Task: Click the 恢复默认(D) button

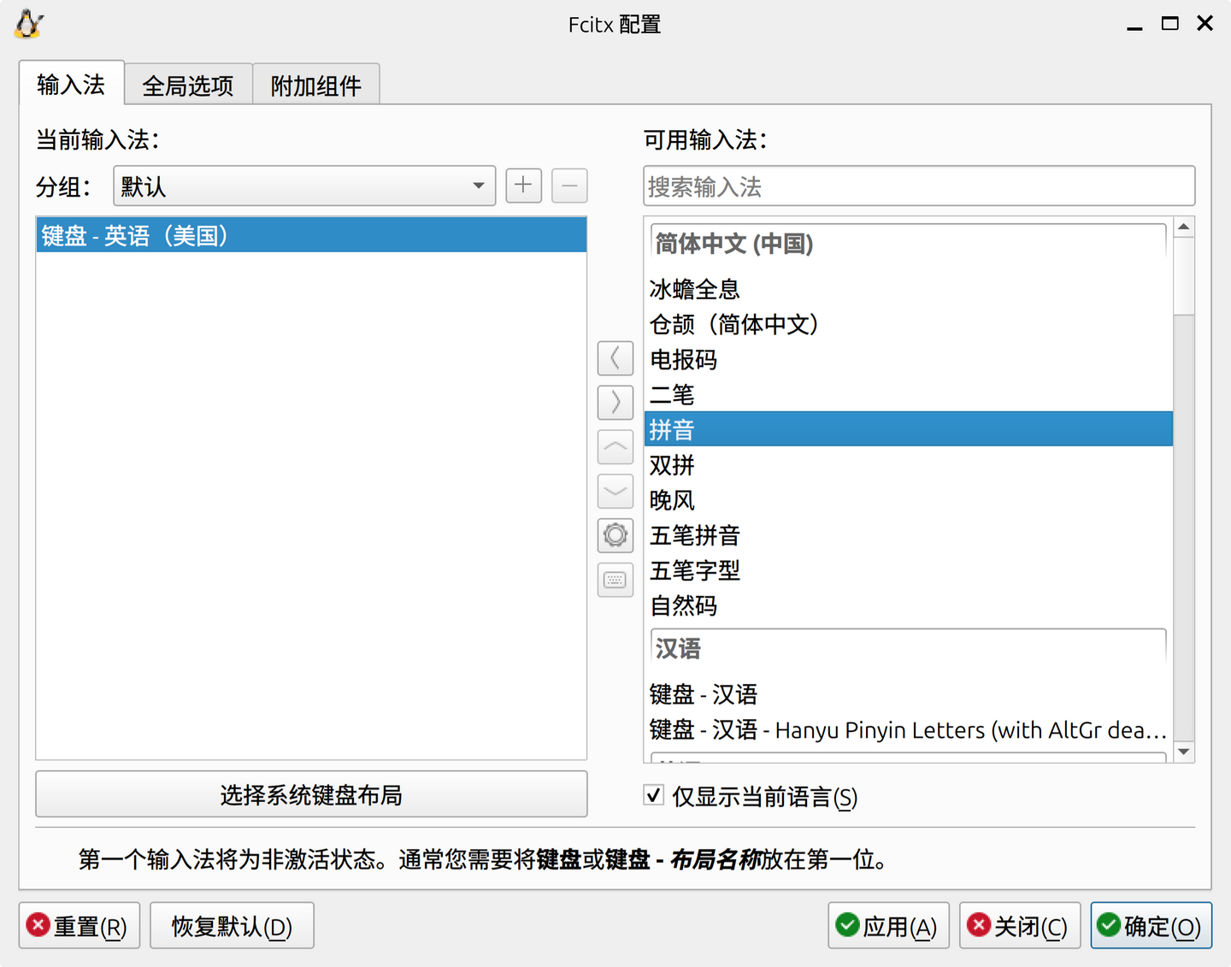Action: [x=232, y=925]
